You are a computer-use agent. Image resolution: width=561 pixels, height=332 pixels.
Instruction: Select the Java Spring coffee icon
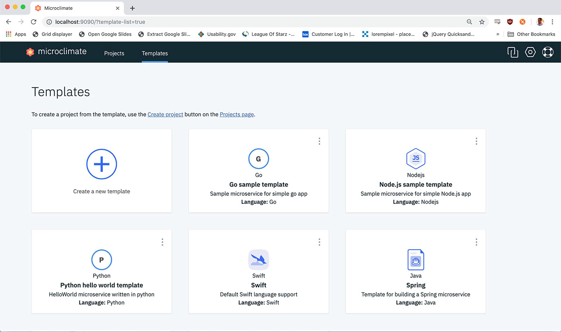coord(416,260)
